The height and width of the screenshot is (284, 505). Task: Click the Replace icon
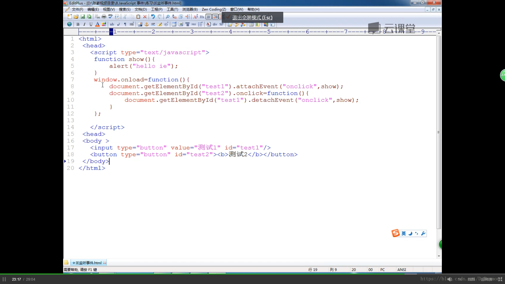tap(174, 17)
